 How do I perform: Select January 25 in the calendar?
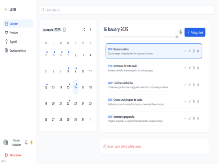point(90,103)
